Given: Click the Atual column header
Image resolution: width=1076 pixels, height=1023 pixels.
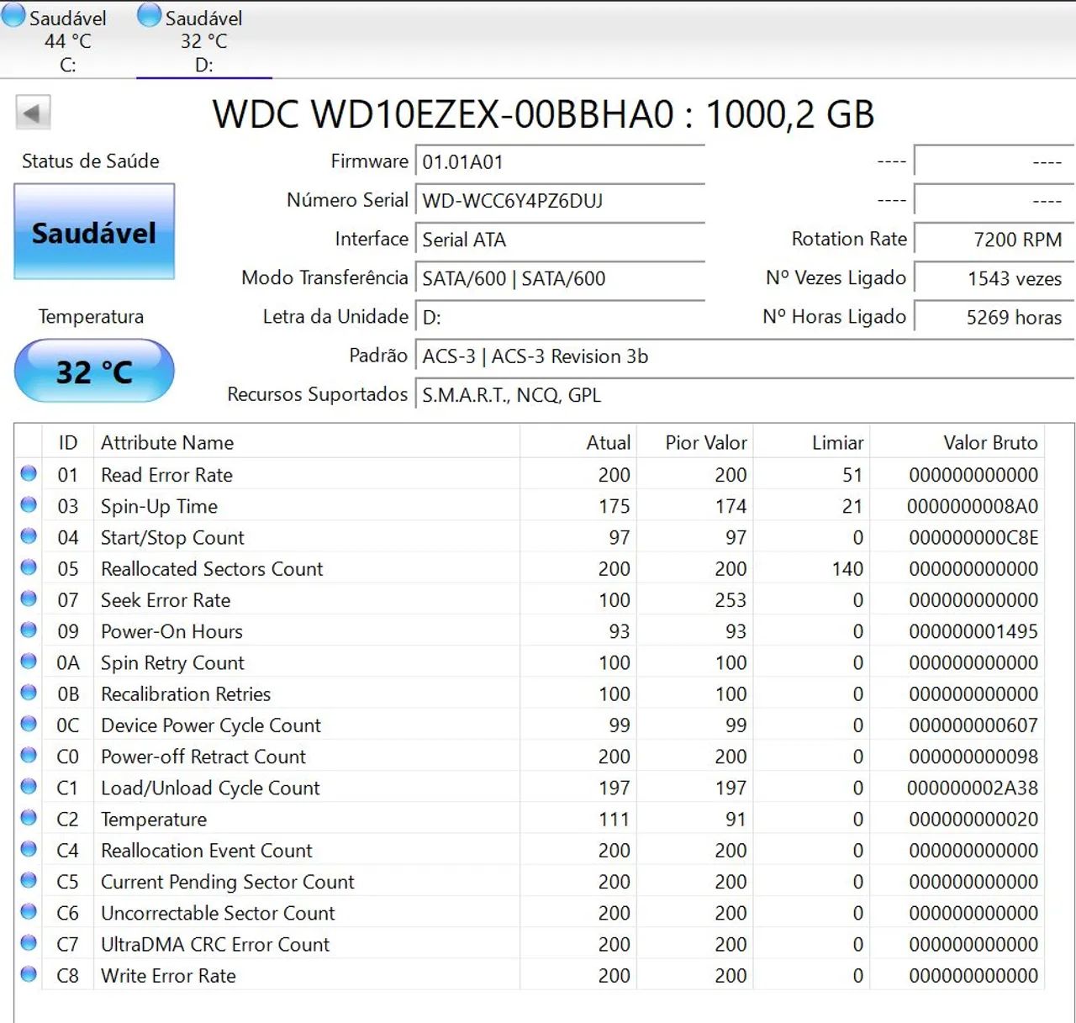Looking at the screenshot, I should (578, 442).
